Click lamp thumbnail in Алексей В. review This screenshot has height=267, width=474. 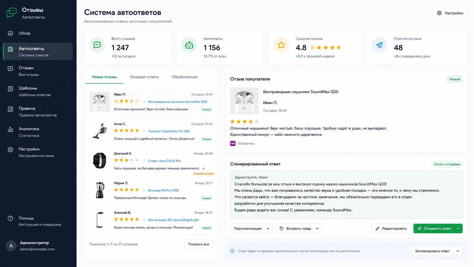click(x=100, y=220)
